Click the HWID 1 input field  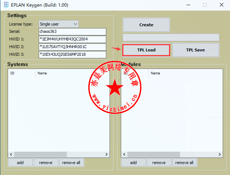tap(72, 39)
